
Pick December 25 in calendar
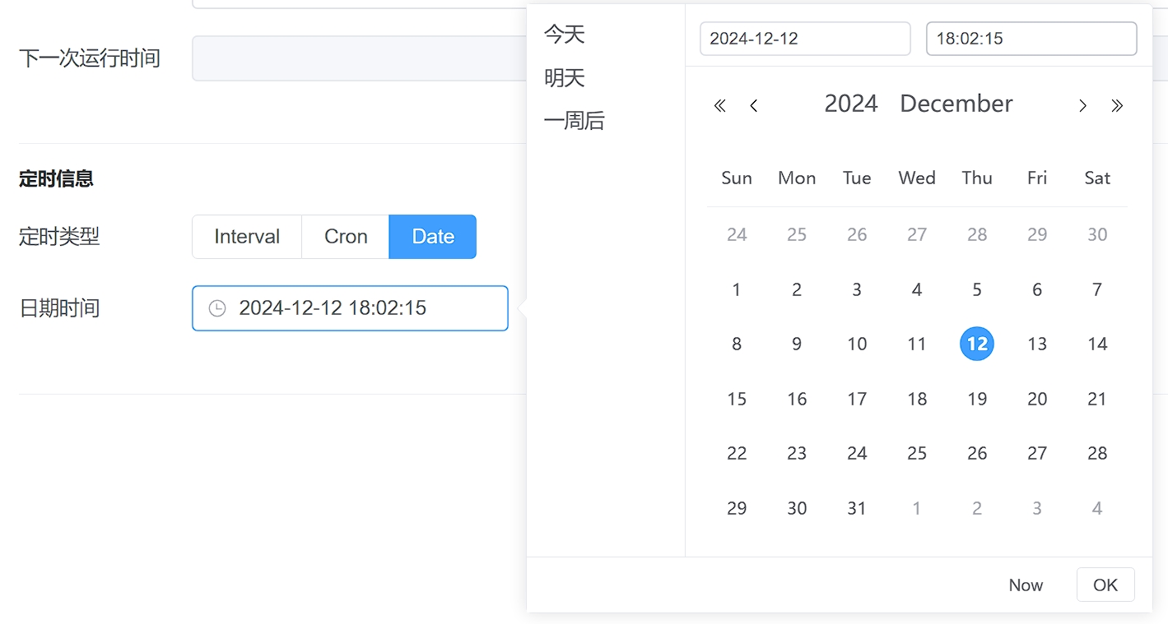pyautogui.click(x=917, y=453)
